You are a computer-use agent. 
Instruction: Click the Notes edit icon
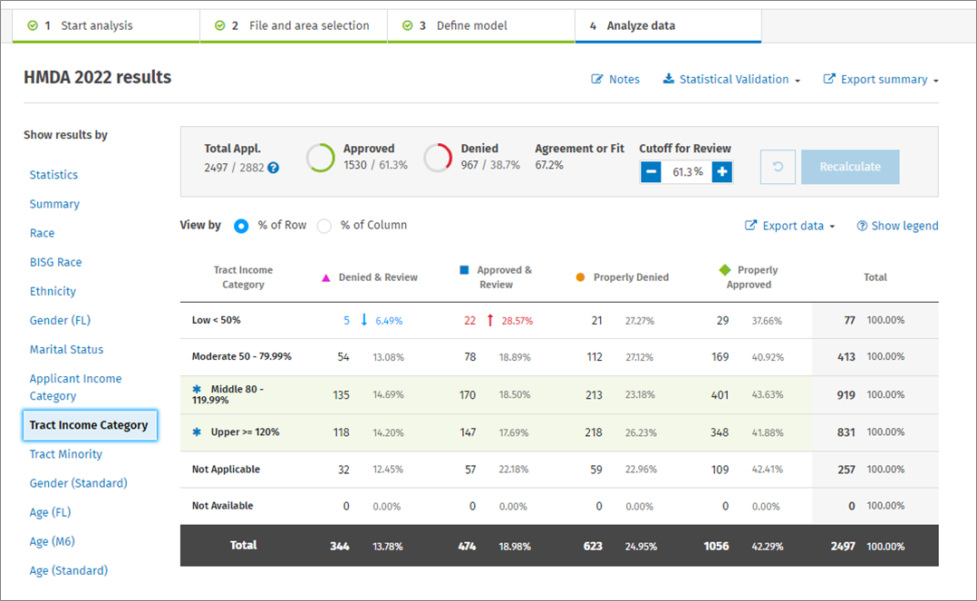[x=597, y=80]
